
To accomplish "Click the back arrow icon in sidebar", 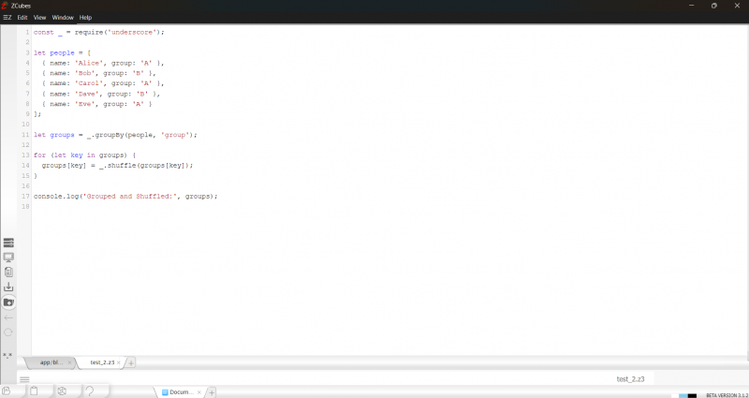I will point(8,317).
